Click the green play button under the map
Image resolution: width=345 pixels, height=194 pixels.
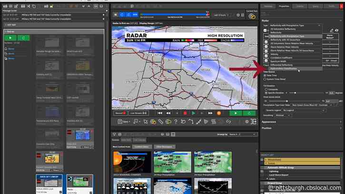pyautogui.click(x=236, y=113)
